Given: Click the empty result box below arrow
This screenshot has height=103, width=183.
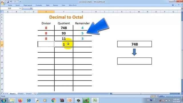Looking at the screenshot, I should tap(134, 61).
